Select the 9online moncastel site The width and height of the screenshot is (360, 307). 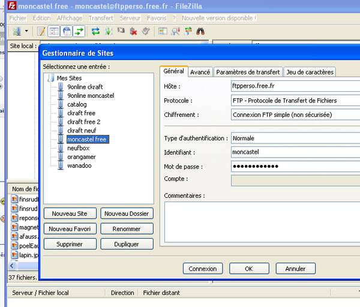pos(91,95)
